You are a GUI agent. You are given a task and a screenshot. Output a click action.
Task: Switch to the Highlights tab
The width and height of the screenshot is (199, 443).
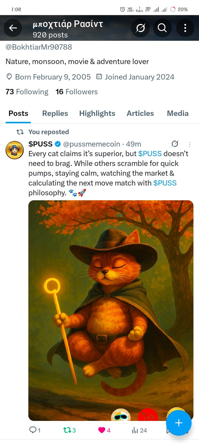(97, 113)
